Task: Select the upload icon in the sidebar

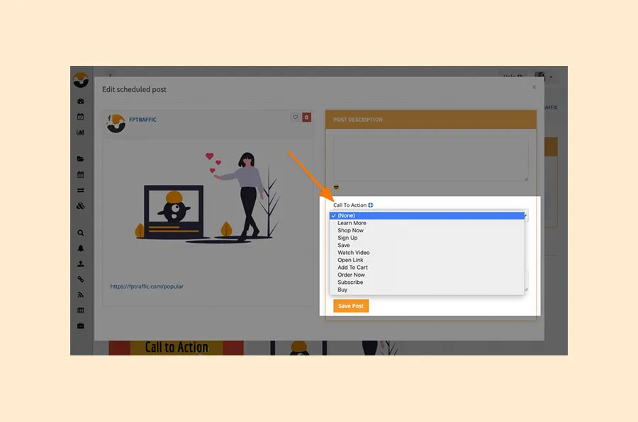Action: [x=82, y=262]
